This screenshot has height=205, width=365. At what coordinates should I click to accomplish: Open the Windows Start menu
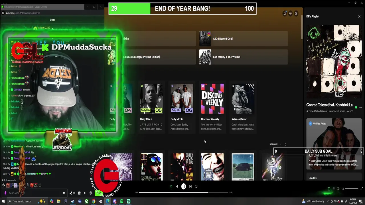(4, 201)
